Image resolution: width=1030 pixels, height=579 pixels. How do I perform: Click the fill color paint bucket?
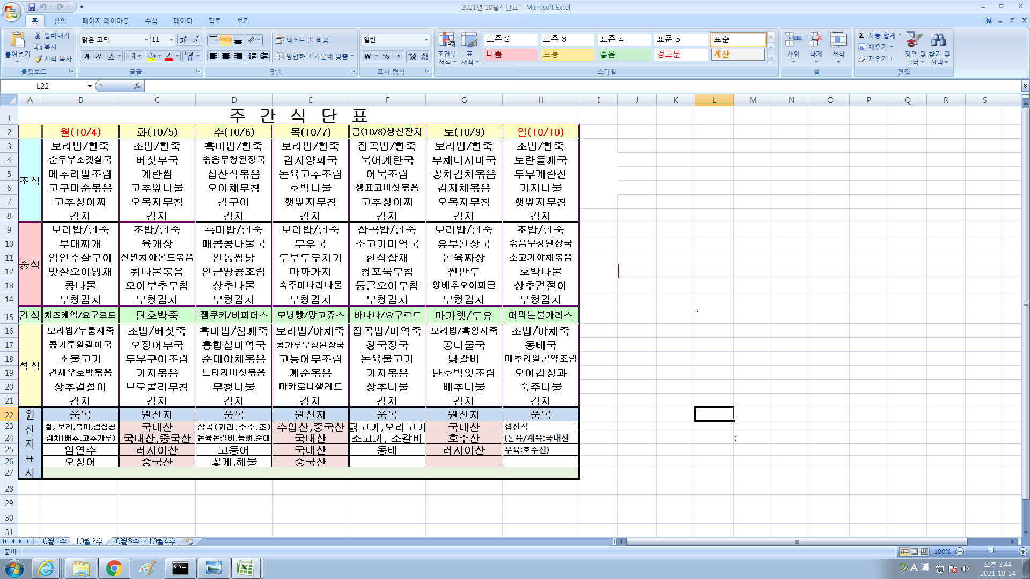click(x=152, y=56)
